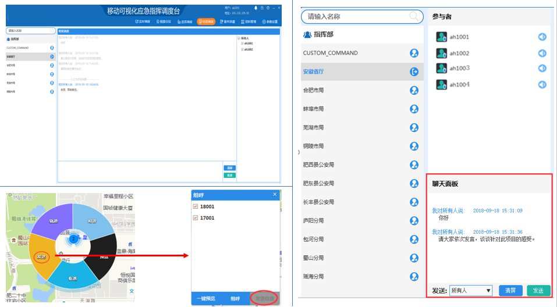Screen dimensions: 557x307
Task: Uncheck the 18001 checkbox in 组呼 dialog
Action: click(x=196, y=206)
